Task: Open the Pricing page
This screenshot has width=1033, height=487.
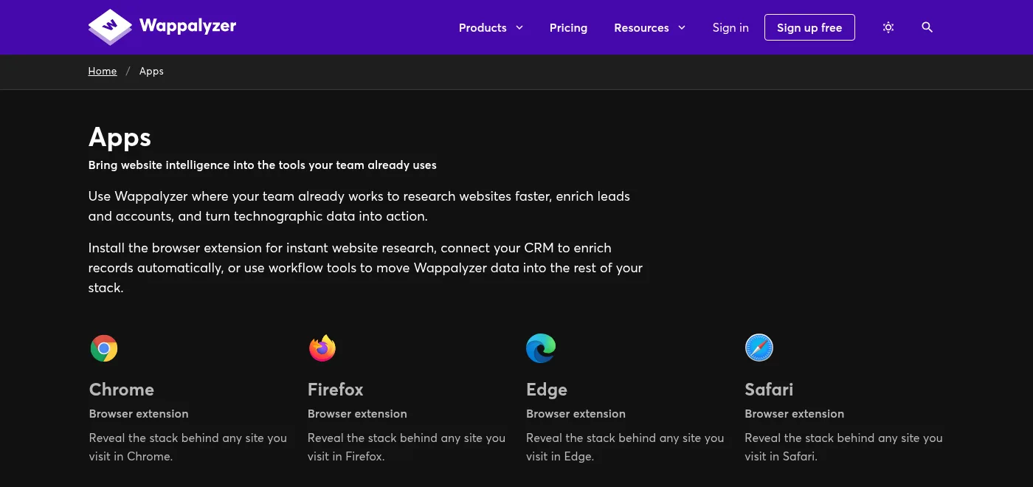Action: point(568,27)
